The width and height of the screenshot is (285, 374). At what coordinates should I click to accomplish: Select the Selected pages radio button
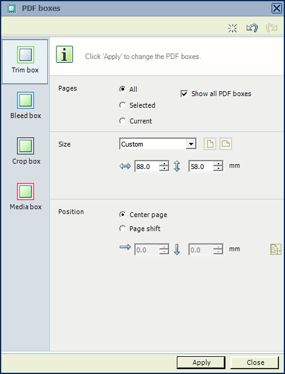[122, 105]
